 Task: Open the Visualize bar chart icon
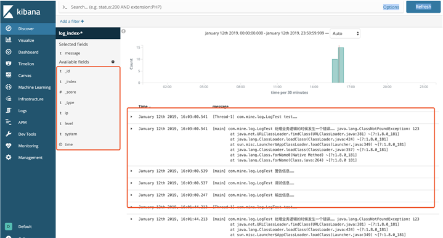[x=9, y=40]
